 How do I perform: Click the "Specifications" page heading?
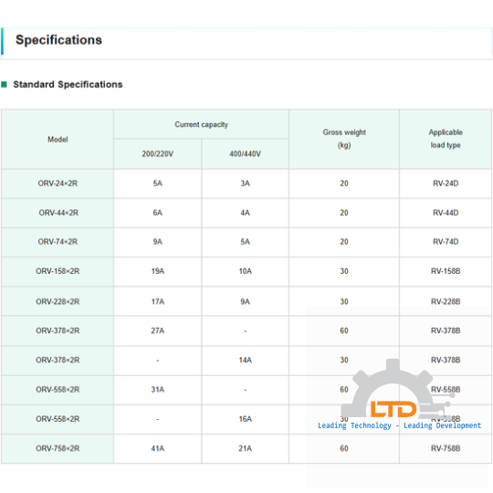point(58,40)
